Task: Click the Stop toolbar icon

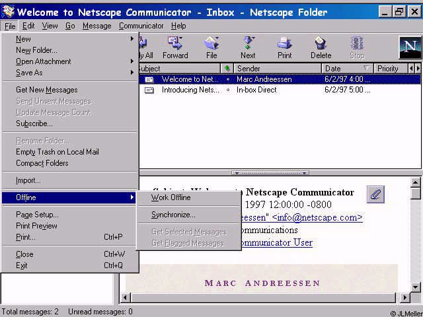Action: (357, 48)
